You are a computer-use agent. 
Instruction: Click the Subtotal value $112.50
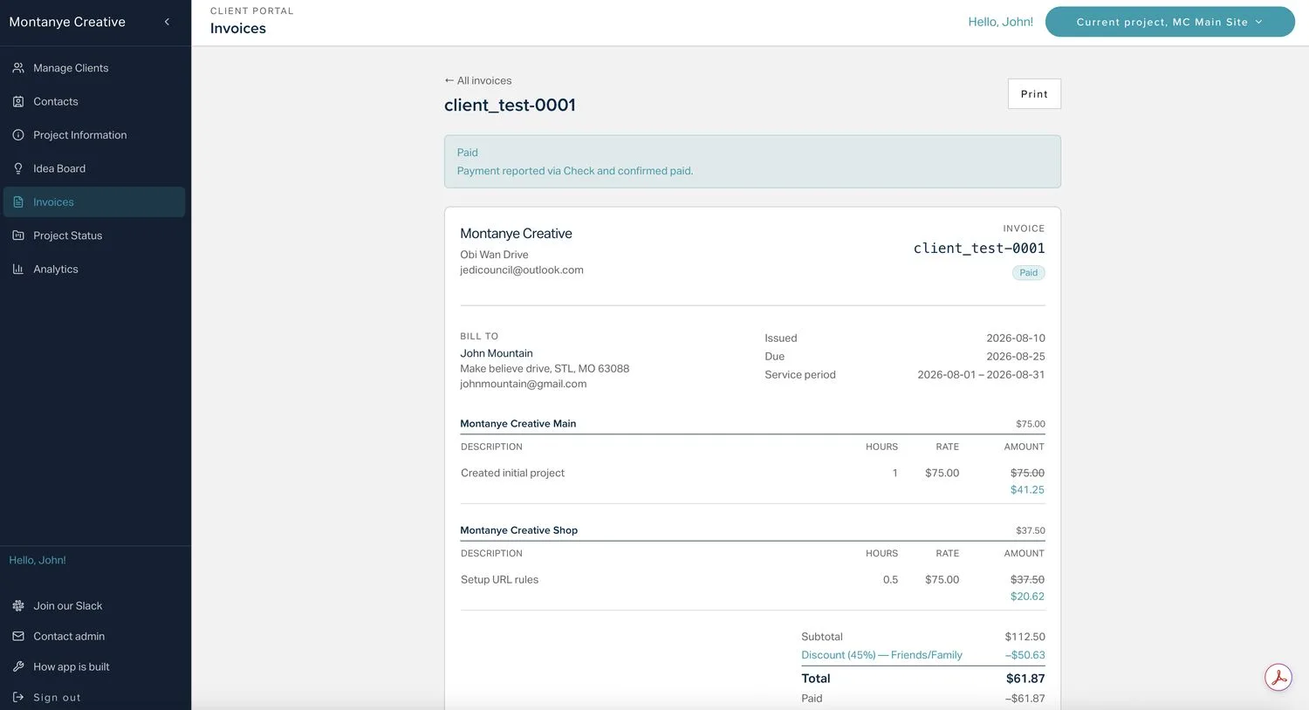point(1025,637)
